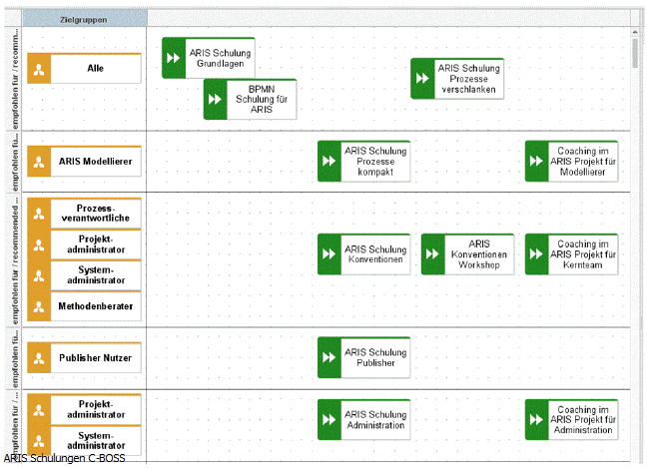Open the ARIS Schulung Administration text
The height and width of the screenshot is (468, 649).
pyautogui.click(x=375, y=419)
